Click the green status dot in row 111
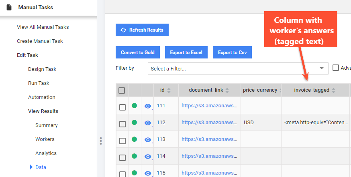The height and width of the screenshot is (177, 351). pyautogui.click(x=134, y=106)
